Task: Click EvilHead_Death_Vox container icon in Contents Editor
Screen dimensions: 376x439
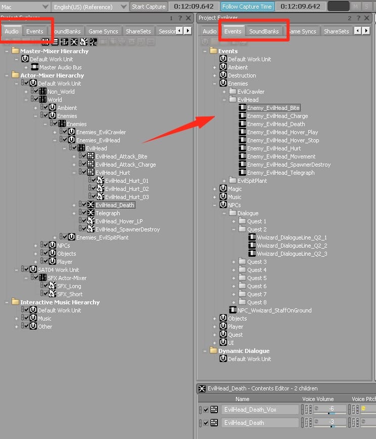Action: (x=214, y=410)
